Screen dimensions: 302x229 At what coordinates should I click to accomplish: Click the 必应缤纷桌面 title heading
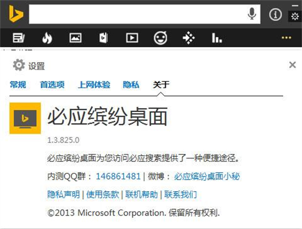click(107, 116)
